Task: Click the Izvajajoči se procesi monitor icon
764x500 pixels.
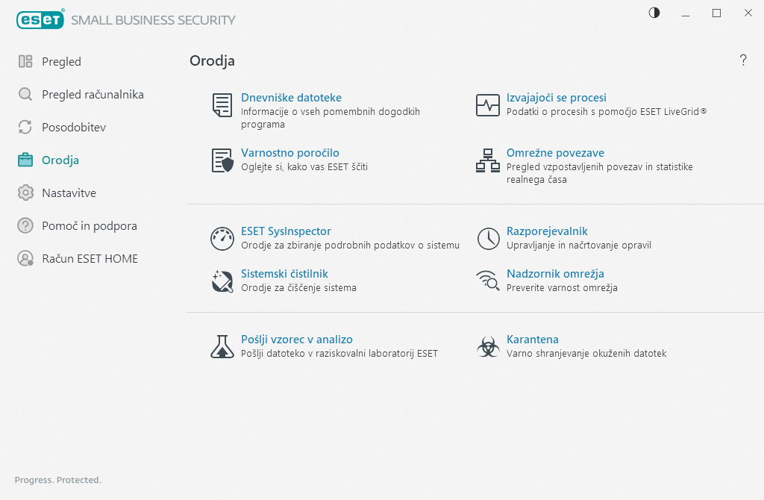Action: coord(488,105)
